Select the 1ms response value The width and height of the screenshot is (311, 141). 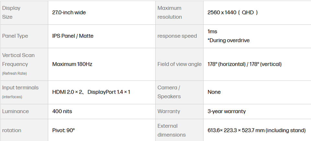212,32
